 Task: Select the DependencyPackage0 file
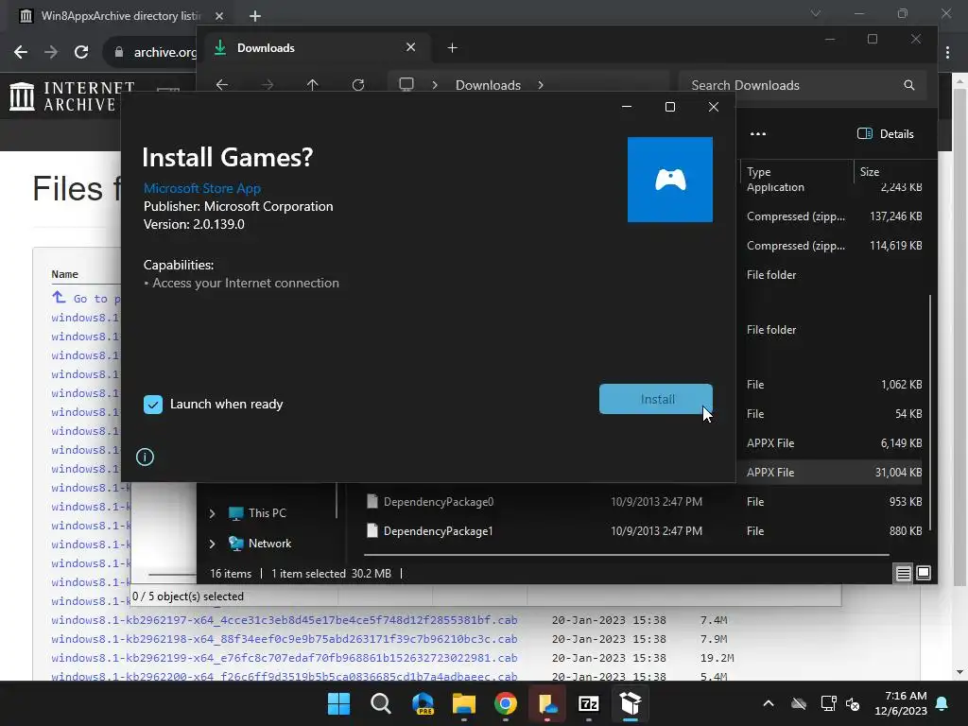439,502
